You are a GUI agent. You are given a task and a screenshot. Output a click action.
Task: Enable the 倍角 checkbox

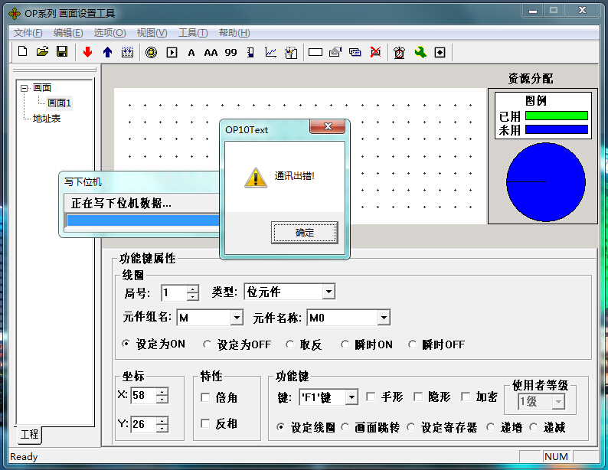tap(205, 397)
